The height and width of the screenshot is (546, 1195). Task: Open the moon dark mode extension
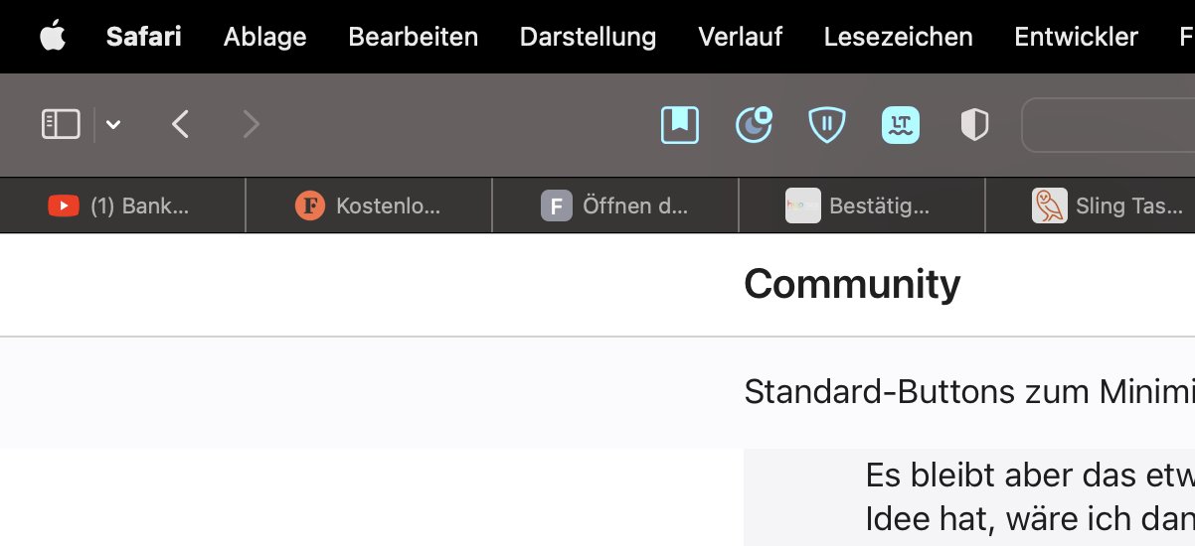754,124
